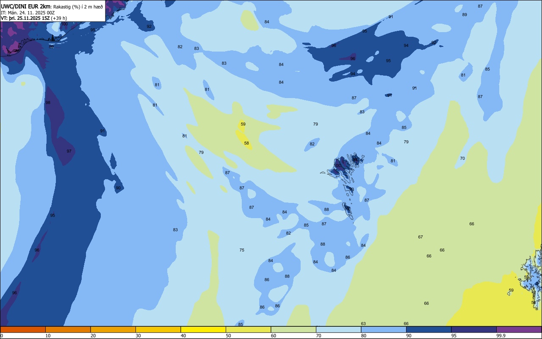Screen dimensions: 542x339
Task: Click the 30–40 gold legend swatch
Action: (x=158, y=329)
